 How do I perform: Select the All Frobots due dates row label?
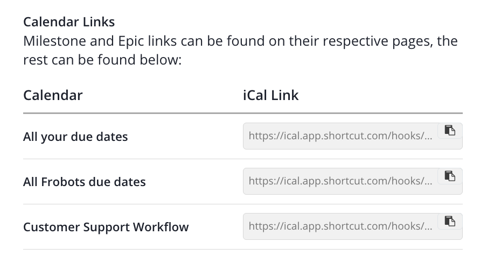(85, 182)
